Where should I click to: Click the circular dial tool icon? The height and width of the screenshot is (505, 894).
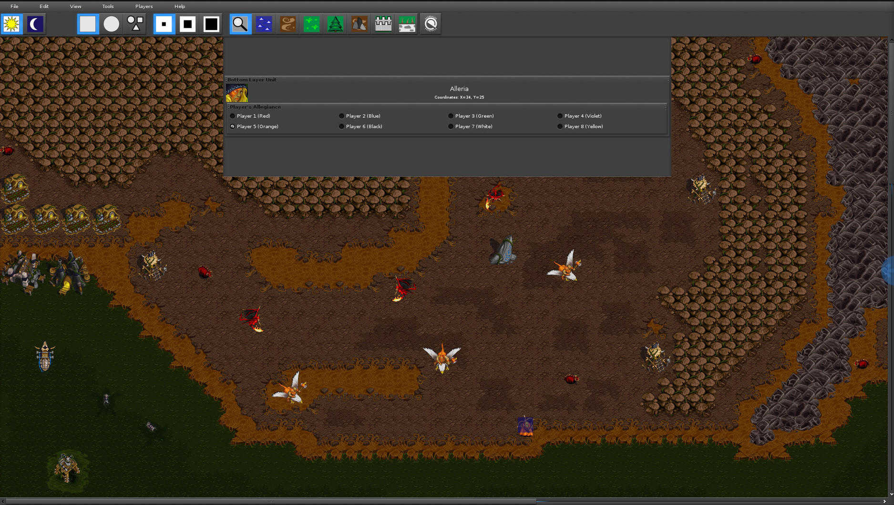(x=431, y=24)
